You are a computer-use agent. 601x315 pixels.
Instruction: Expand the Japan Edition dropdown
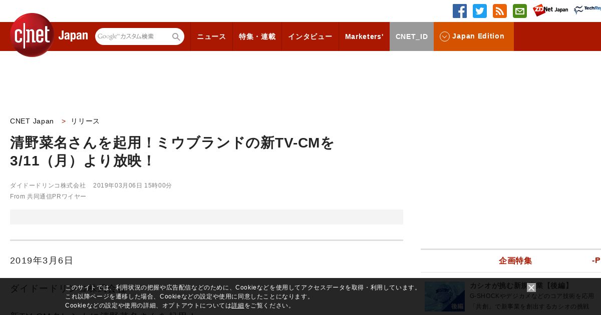474,36
